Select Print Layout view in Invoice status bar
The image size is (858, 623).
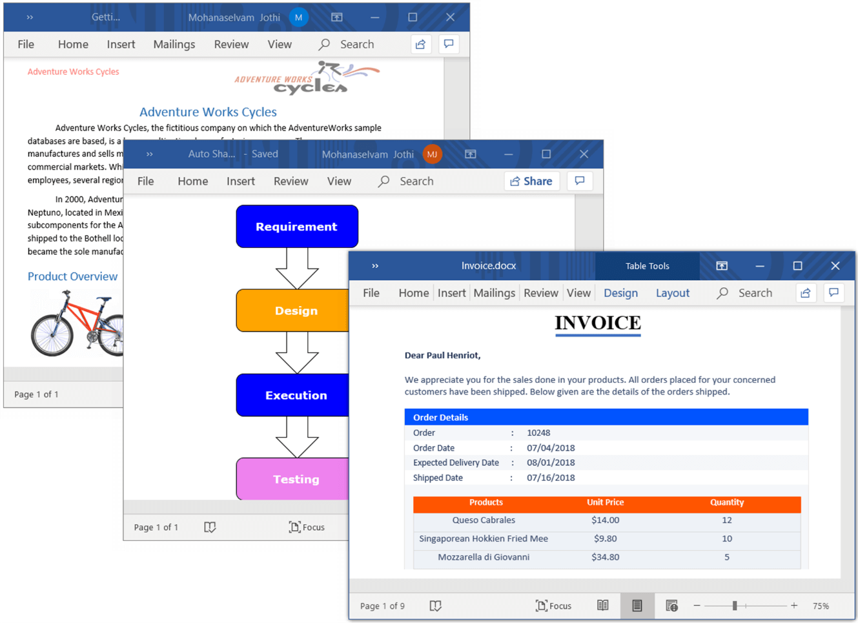point(637,606)
